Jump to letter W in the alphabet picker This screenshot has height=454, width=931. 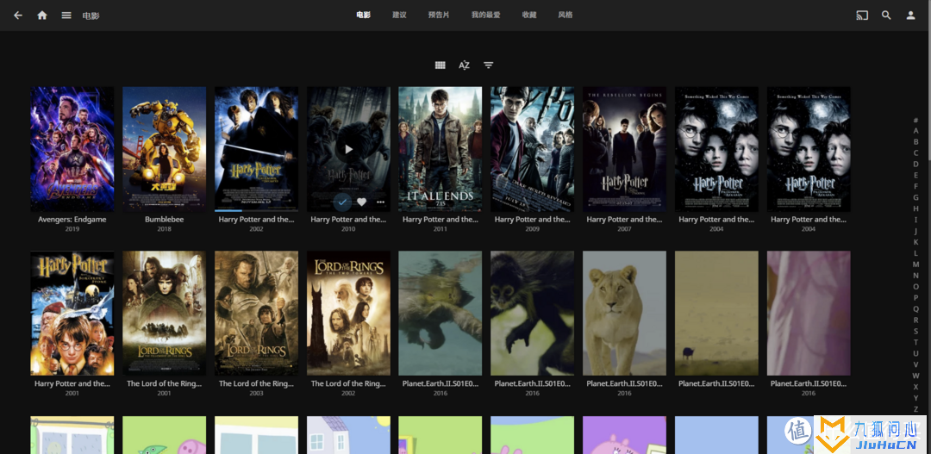click(x=916, y=376)
